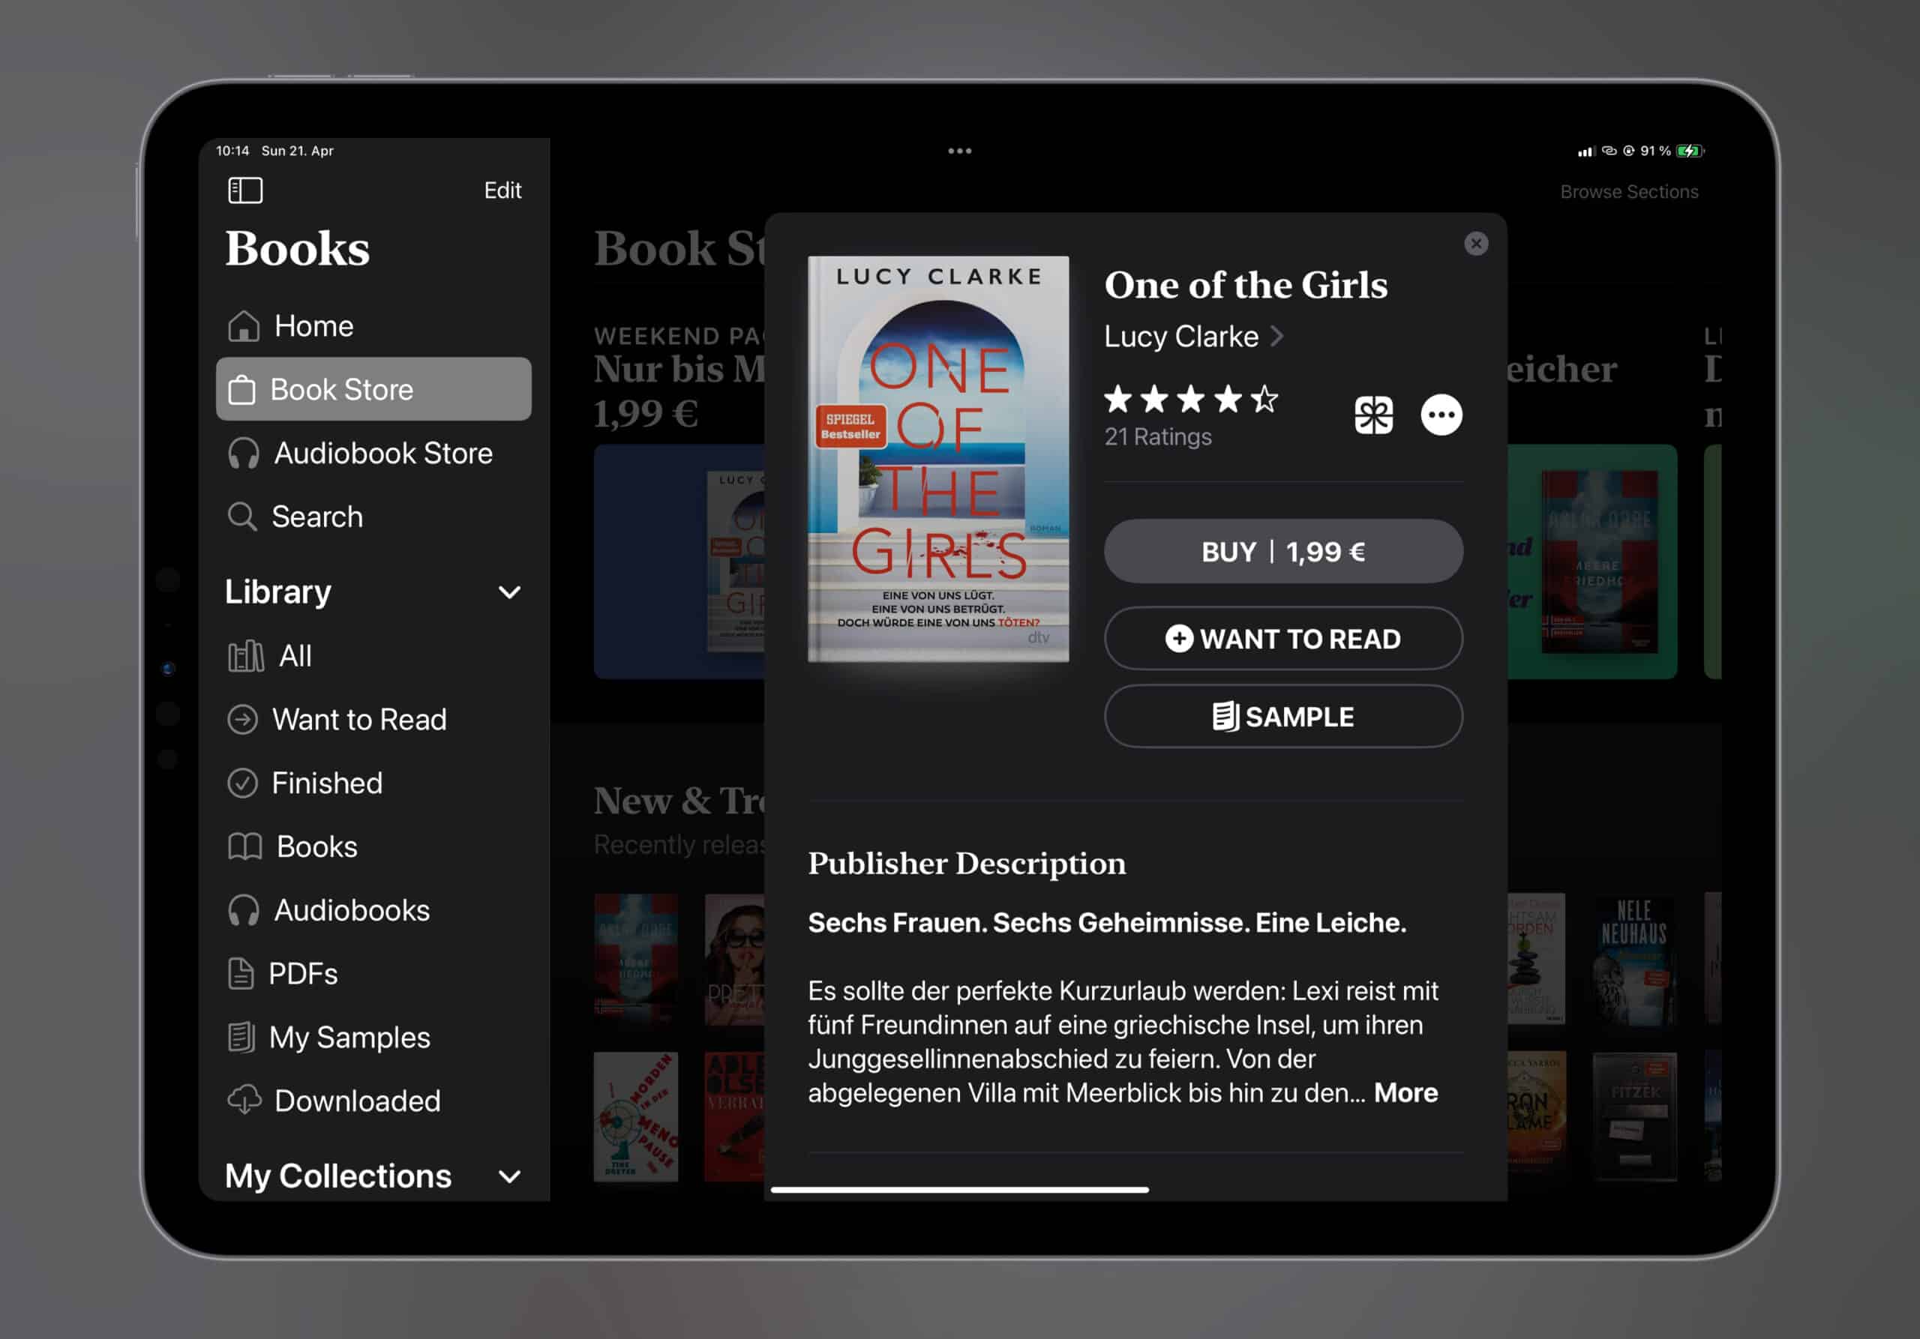1920x1339 pixels.
Task: Click the Publisher Description heading
Action: [x=967, y=864]
